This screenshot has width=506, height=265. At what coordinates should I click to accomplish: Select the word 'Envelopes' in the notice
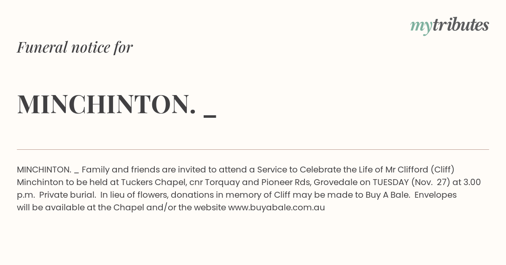point(436,195)
